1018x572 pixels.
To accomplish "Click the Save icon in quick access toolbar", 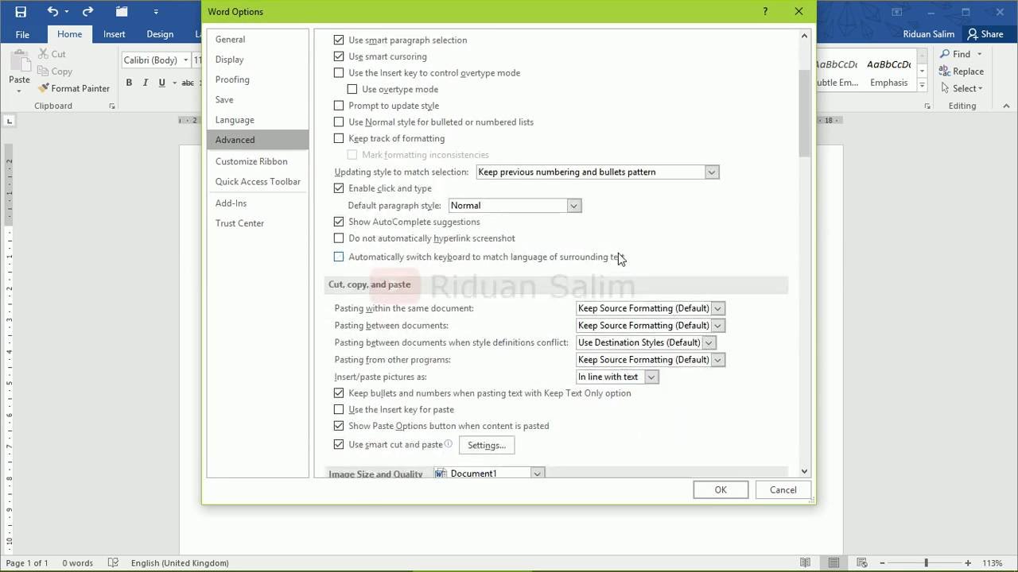I will click(x=21, y=11).
